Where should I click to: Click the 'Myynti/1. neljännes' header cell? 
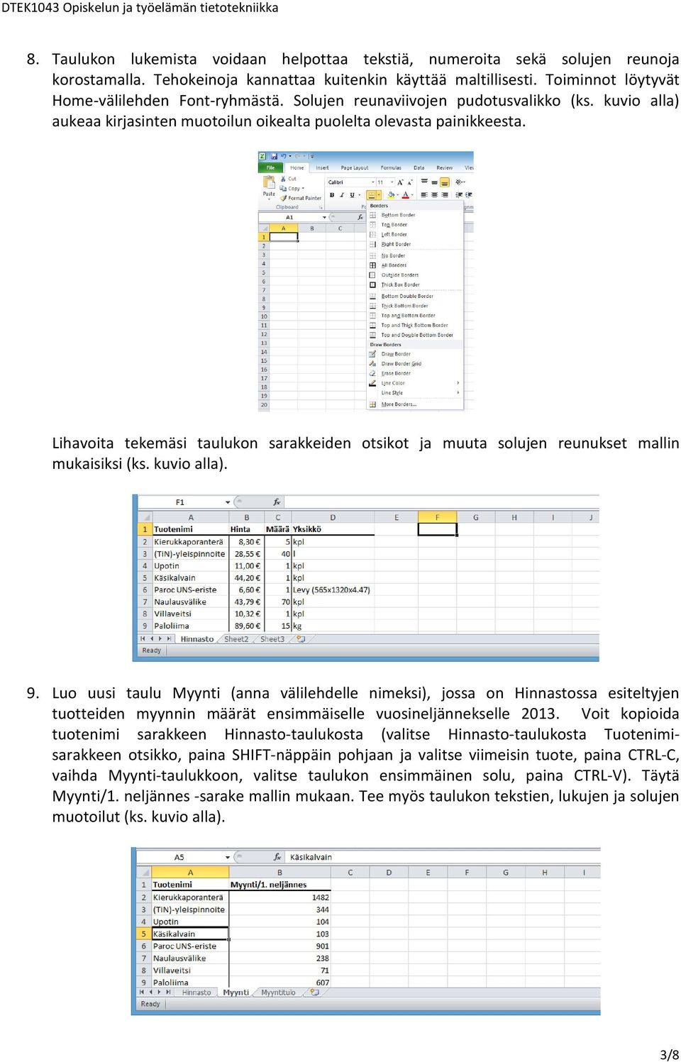point(279,885)
